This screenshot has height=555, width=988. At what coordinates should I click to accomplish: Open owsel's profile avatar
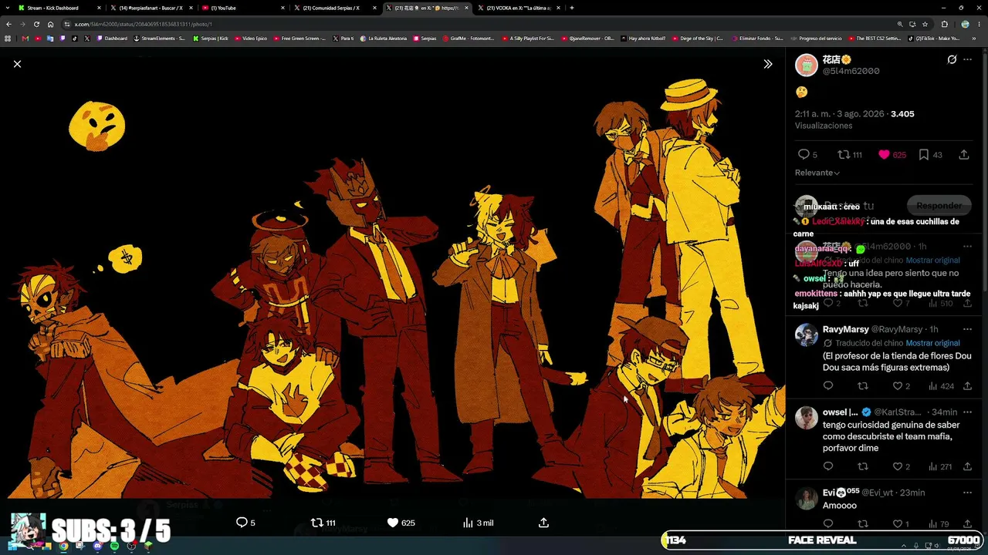807,417
